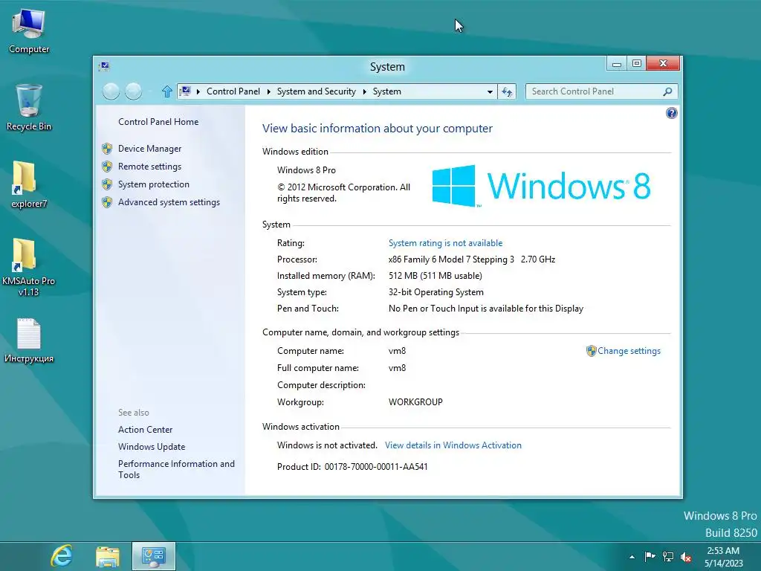Click the System breadcrumb item

(386, 91)
